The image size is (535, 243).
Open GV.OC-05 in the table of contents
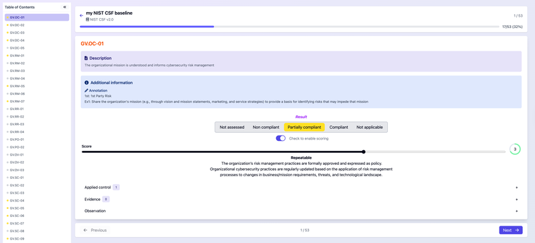tap(17, 48)
